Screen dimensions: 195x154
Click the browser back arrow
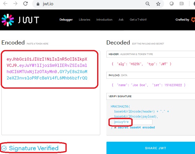pos(5,3)
